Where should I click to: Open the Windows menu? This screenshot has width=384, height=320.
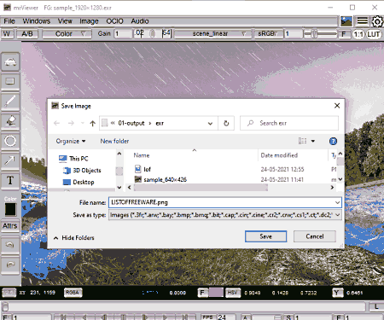tap(37, 21)
